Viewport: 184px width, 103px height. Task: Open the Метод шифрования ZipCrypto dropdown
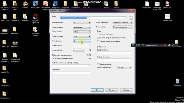point(124,68)
